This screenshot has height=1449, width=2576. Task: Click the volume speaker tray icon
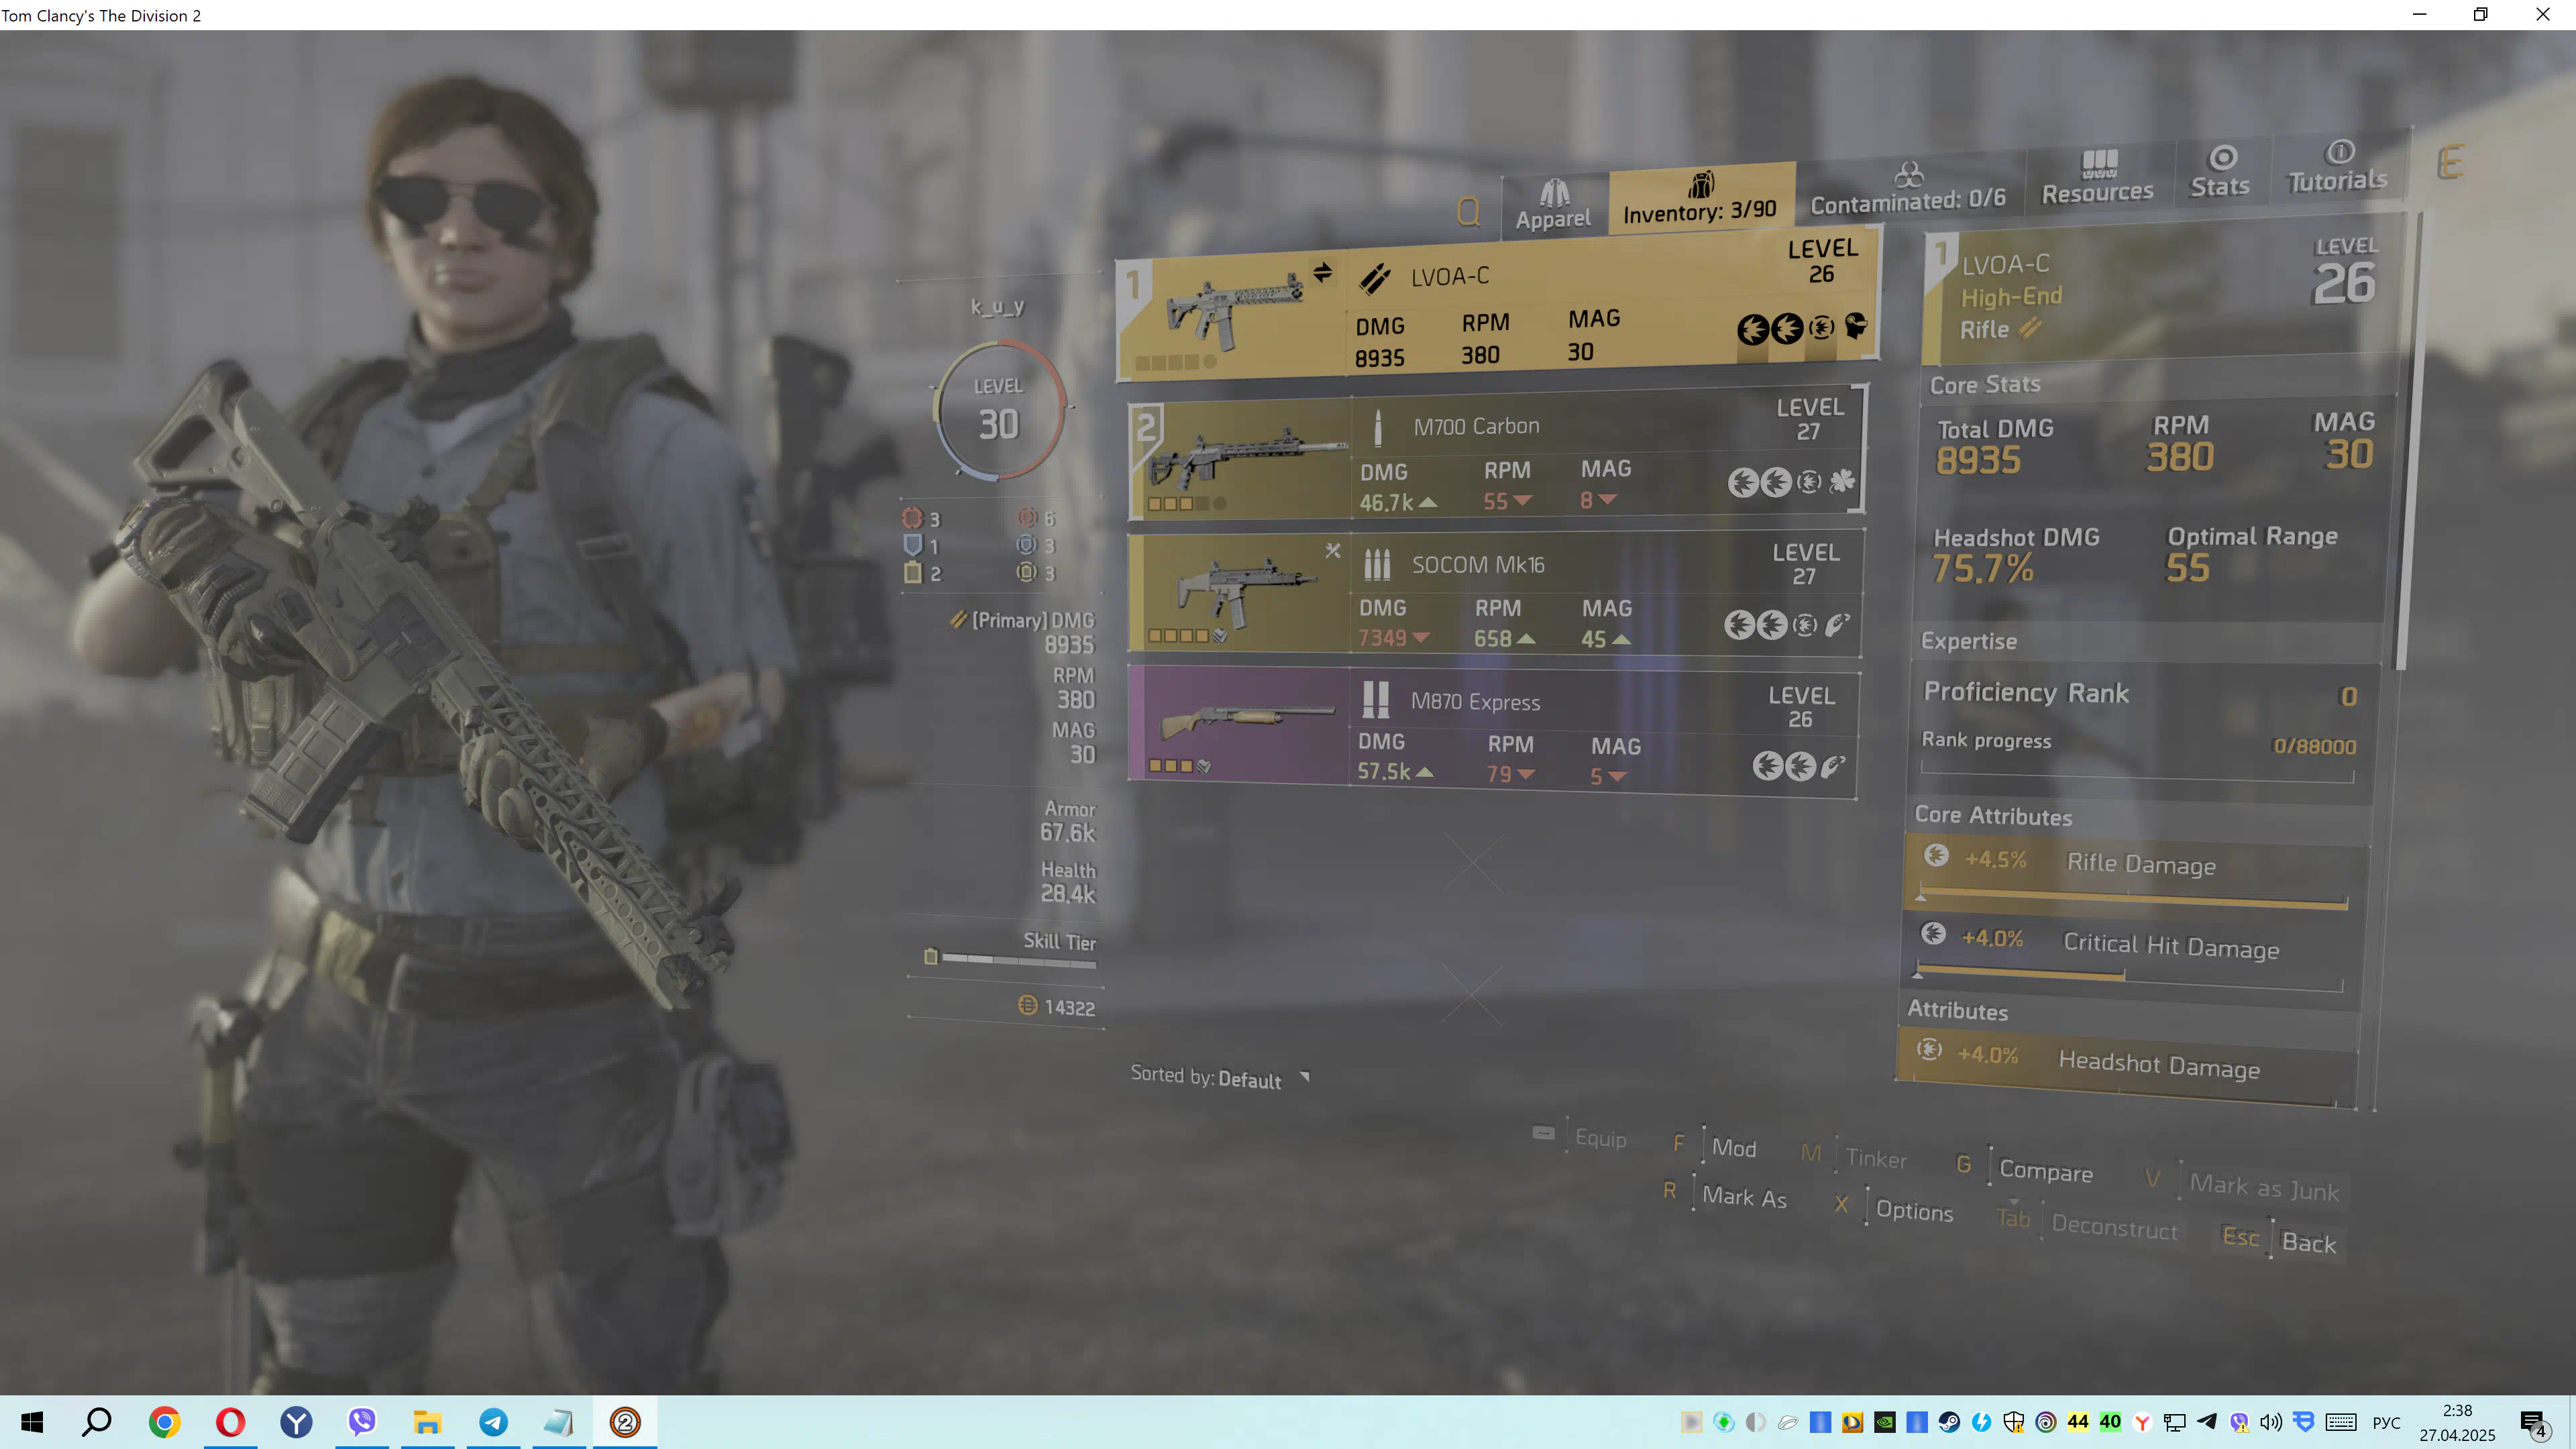(x=2271, y=1422)
